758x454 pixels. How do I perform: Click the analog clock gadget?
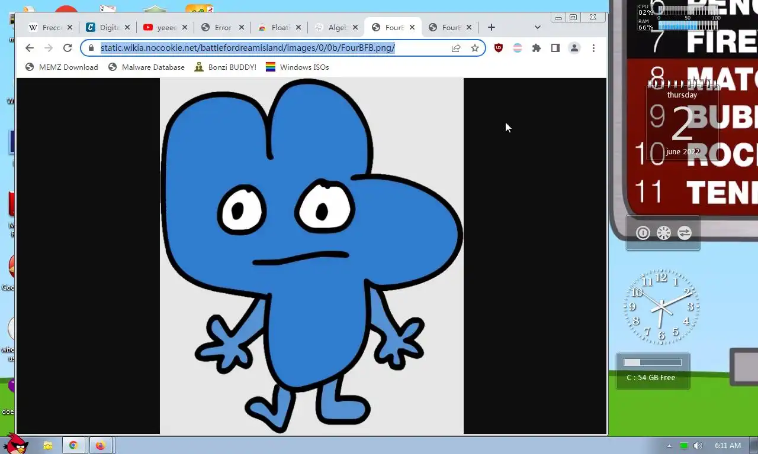pyautogui.click(x=661, y=306)
